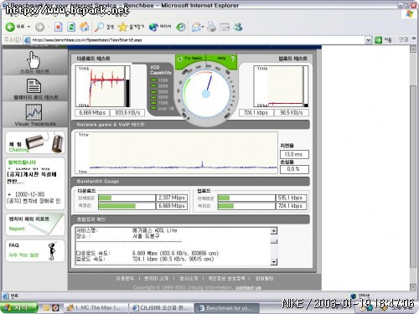Open the Back button history dropdown arrow
This screenshot has width=419, height=314.
[x=28, y=27]
